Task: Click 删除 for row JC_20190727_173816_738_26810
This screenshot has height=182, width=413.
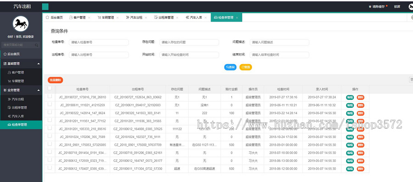Action: coord(361,97)
